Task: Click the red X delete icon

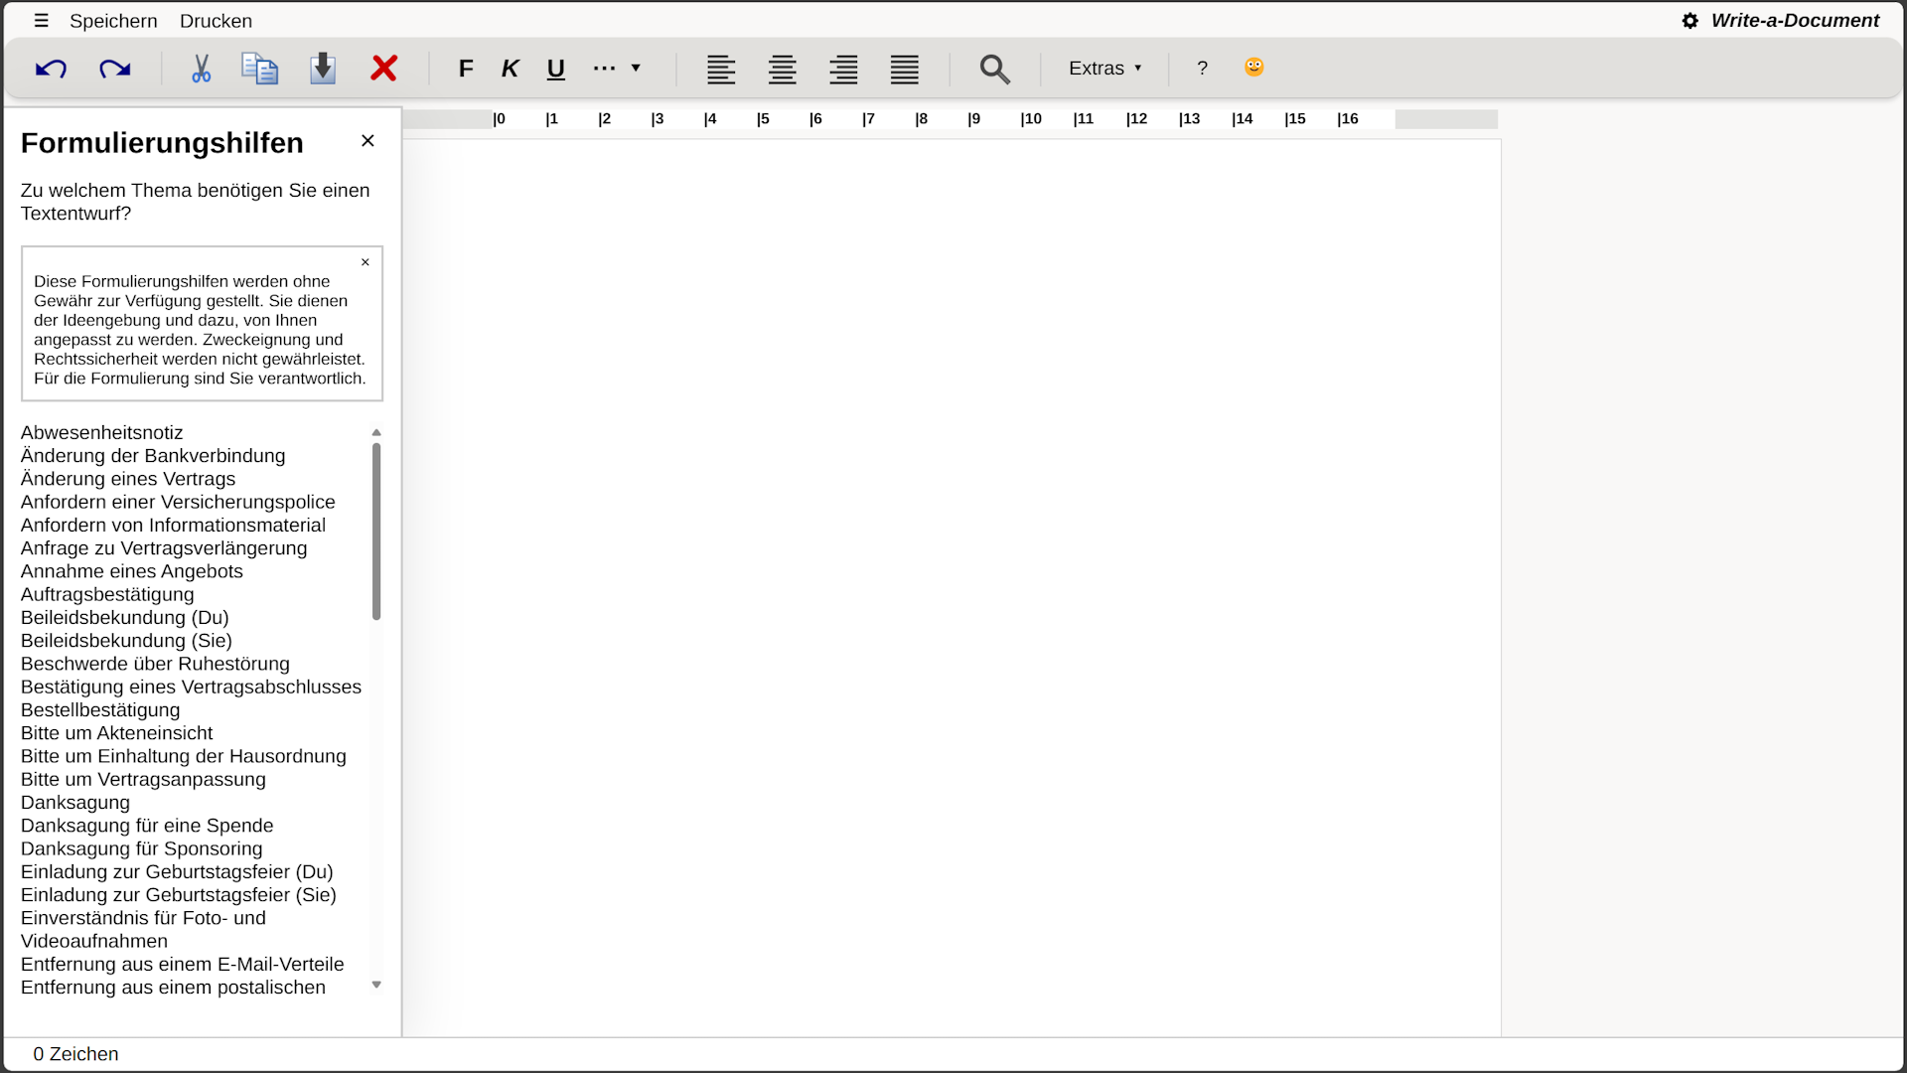Action: (384, 69)
